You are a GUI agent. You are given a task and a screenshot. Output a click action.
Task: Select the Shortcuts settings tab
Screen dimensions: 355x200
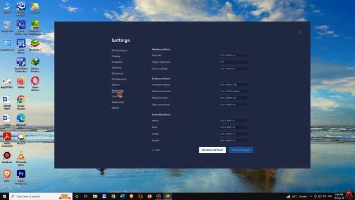(118, 91)
